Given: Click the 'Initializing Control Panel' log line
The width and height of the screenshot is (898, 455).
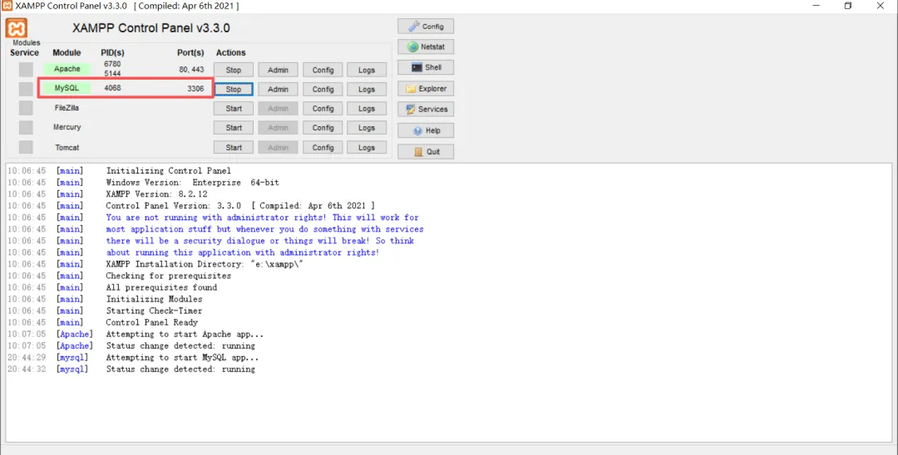Looking at the screenshot, I should [168, 170].
